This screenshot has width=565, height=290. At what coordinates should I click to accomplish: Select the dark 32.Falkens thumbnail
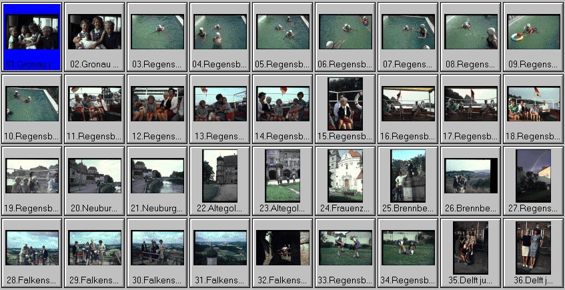tap(282, 248)
